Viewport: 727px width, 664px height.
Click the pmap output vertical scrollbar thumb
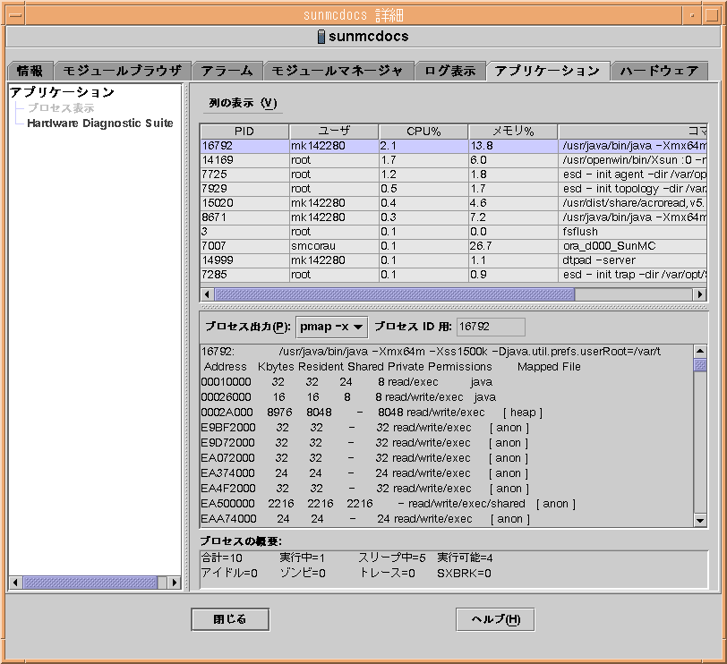(700, 365)
